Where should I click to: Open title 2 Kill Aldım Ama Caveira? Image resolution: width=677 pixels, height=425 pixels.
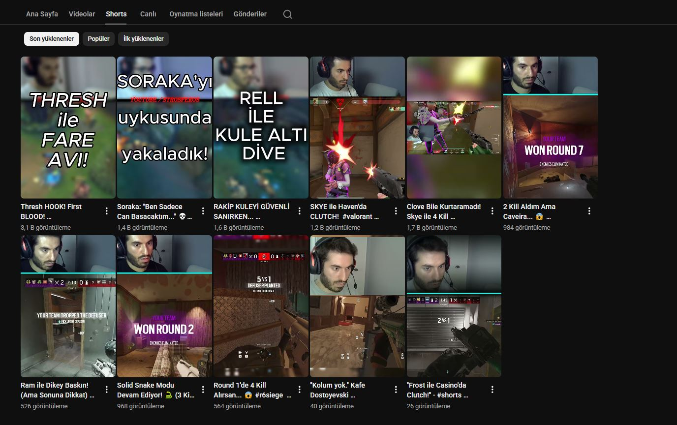pyautogui.click(x=529, y=212)
